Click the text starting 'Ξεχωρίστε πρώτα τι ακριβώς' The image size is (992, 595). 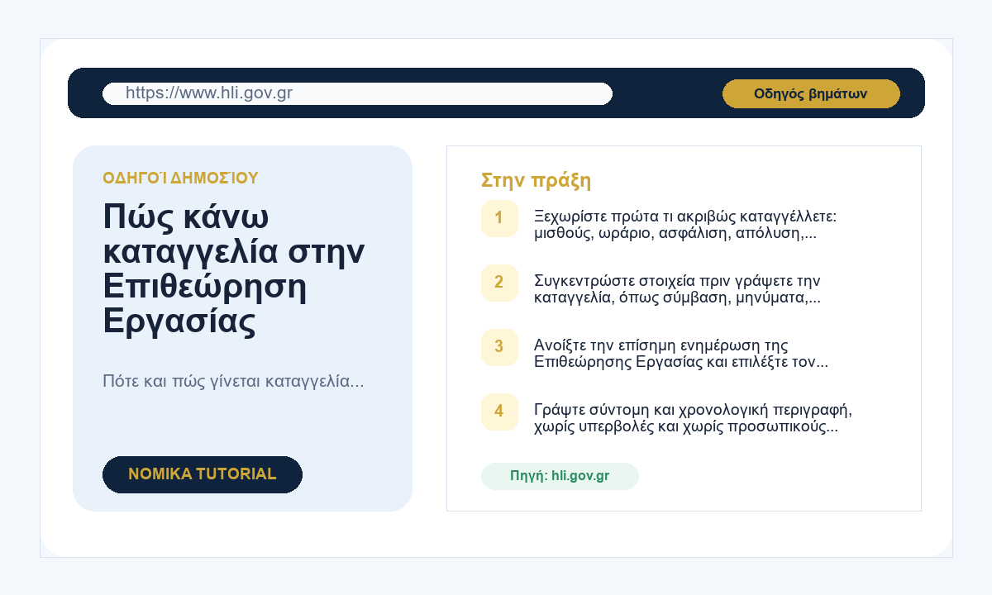686,225
